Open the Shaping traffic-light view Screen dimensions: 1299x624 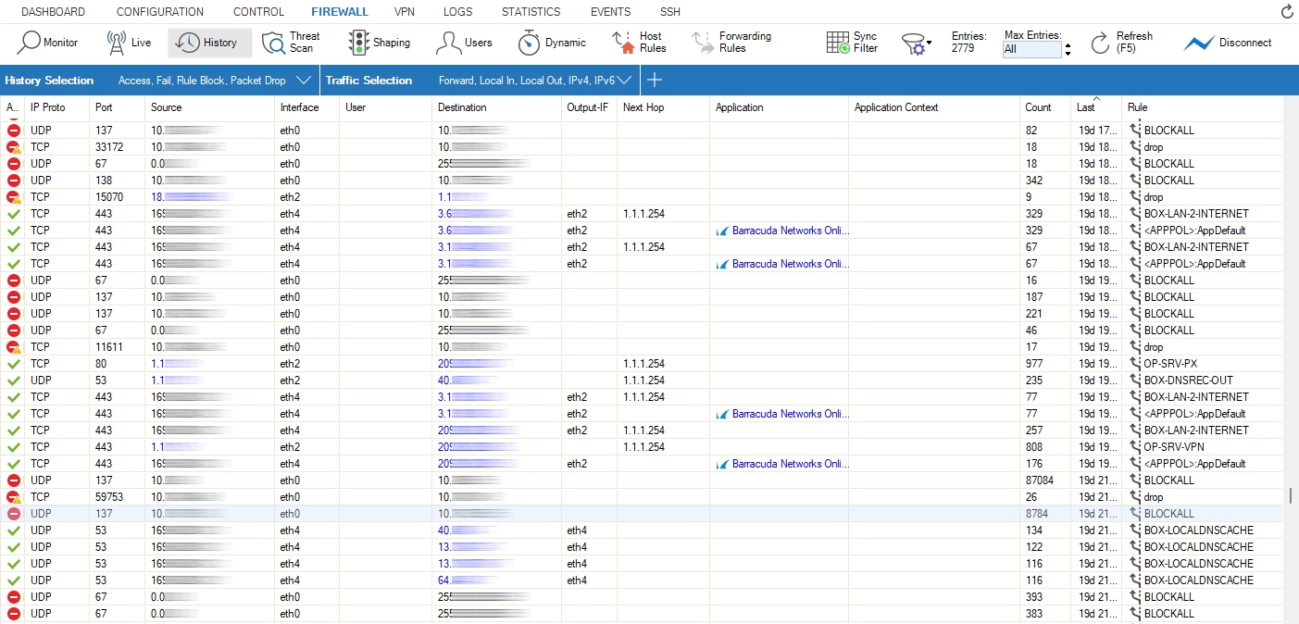tap(380, 43)
